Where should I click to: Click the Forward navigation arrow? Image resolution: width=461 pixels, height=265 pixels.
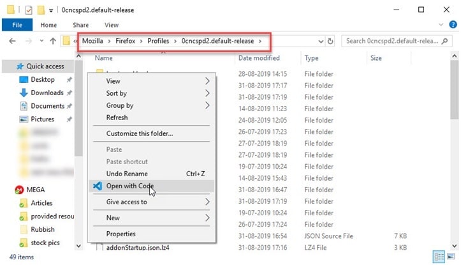(29, 41)
